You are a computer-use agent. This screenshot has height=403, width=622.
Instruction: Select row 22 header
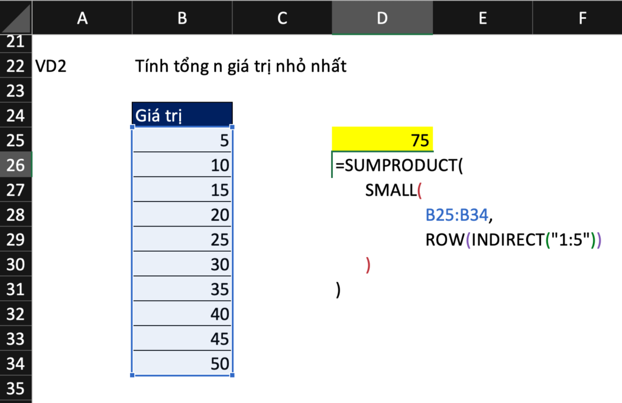pyautogui.click(x=15, y=66)
